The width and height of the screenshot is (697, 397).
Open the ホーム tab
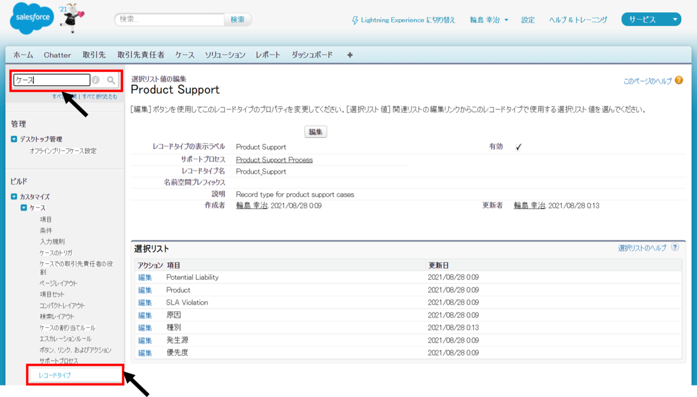pyautogui.click(x=23, y=55)
